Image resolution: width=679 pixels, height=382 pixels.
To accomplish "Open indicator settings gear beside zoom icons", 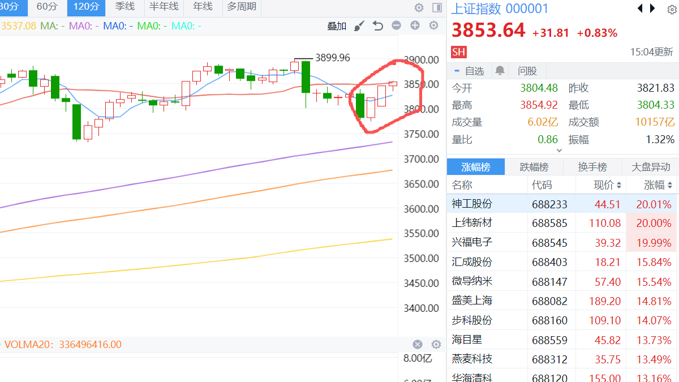I will coord(433,25).
